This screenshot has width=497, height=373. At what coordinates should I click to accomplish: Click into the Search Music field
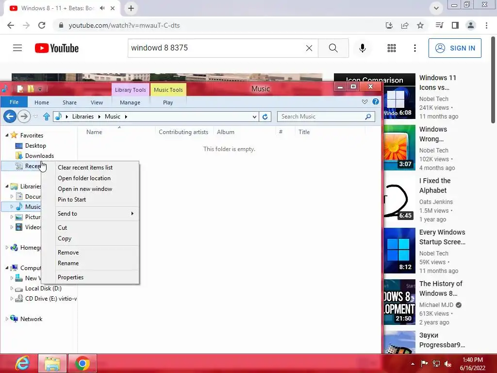click(322, 117)
